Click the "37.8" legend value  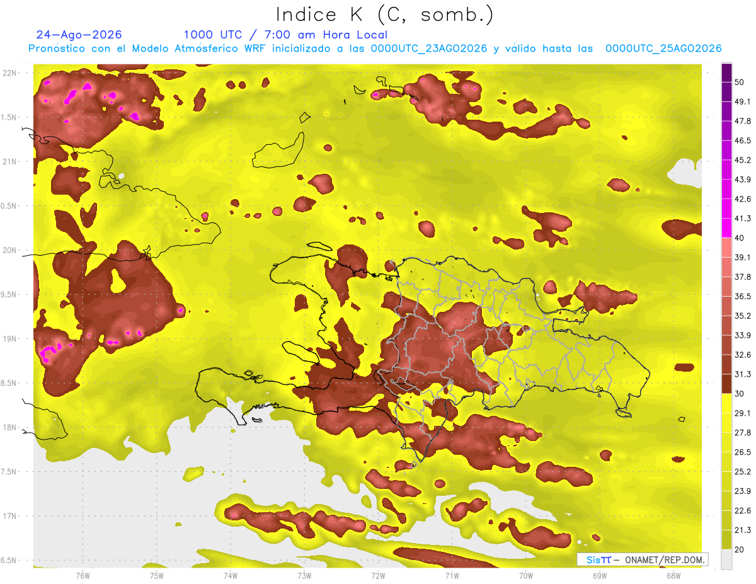coord(743,277)
